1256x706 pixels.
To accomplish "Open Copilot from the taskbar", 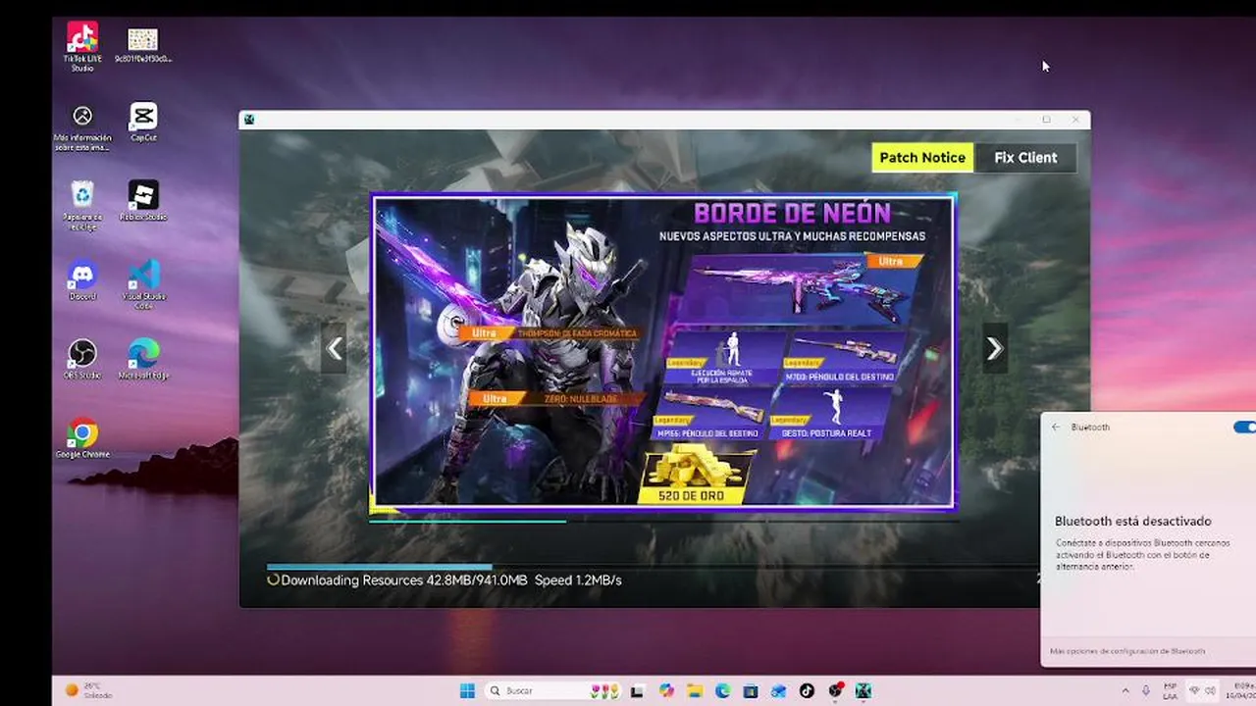I will click(666, 690).
